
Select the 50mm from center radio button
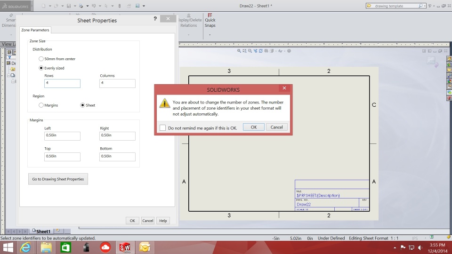[41, 59]
